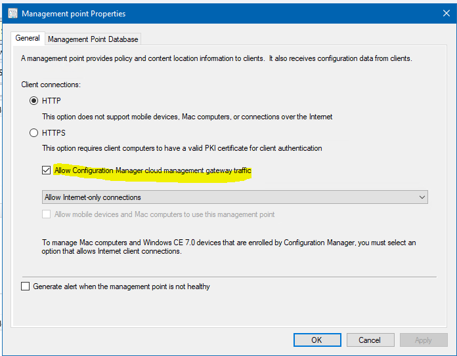
Task: Click the 'This option requires client computers' description
Action: point(182,148)
